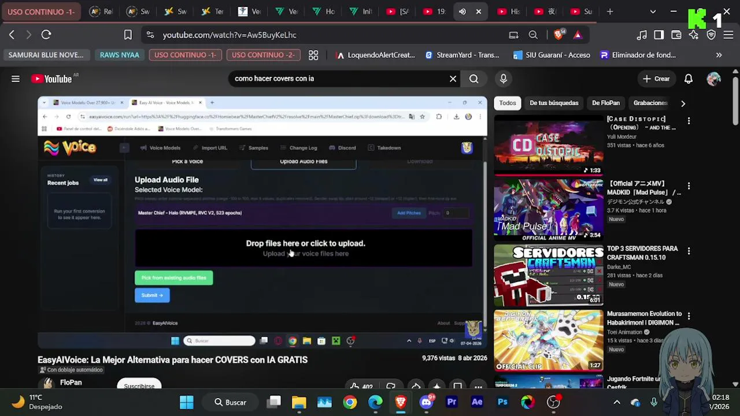Open the USO CONTINUO -1- tab group

(x=41, y=12)
